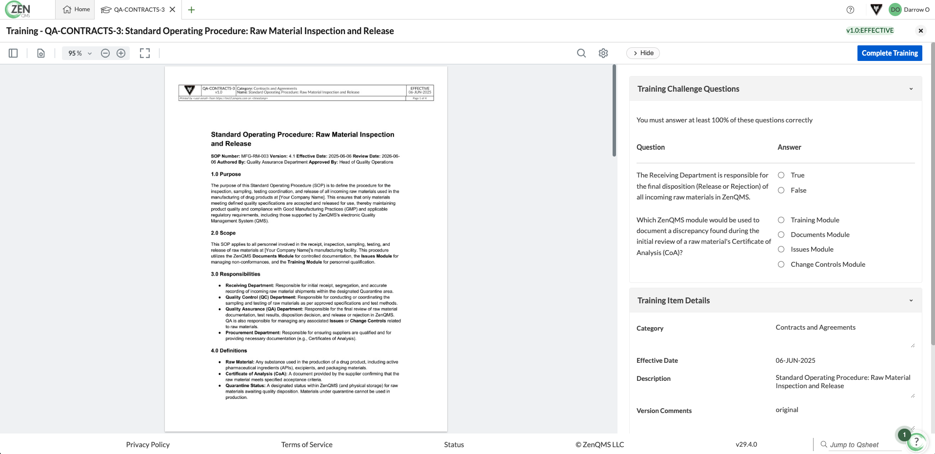Choose the Issues Module answer
Screen dimensions: 935x454
pos(781,249)
